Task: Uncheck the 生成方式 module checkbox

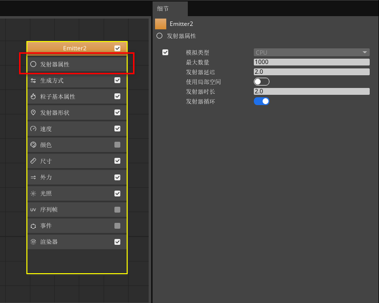Action: (117, 80)
